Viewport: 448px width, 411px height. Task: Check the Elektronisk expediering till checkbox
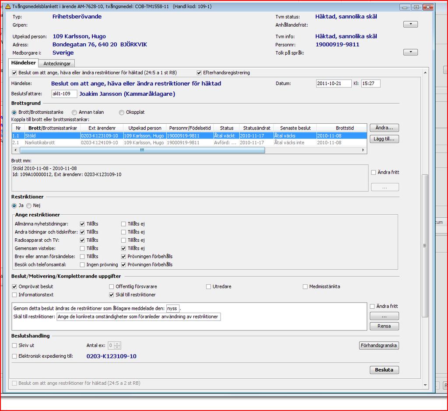[14, 356]
